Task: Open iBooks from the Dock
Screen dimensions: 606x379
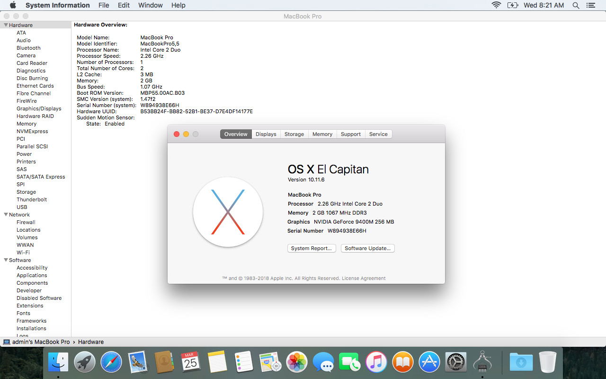Action: click(403, 362)
